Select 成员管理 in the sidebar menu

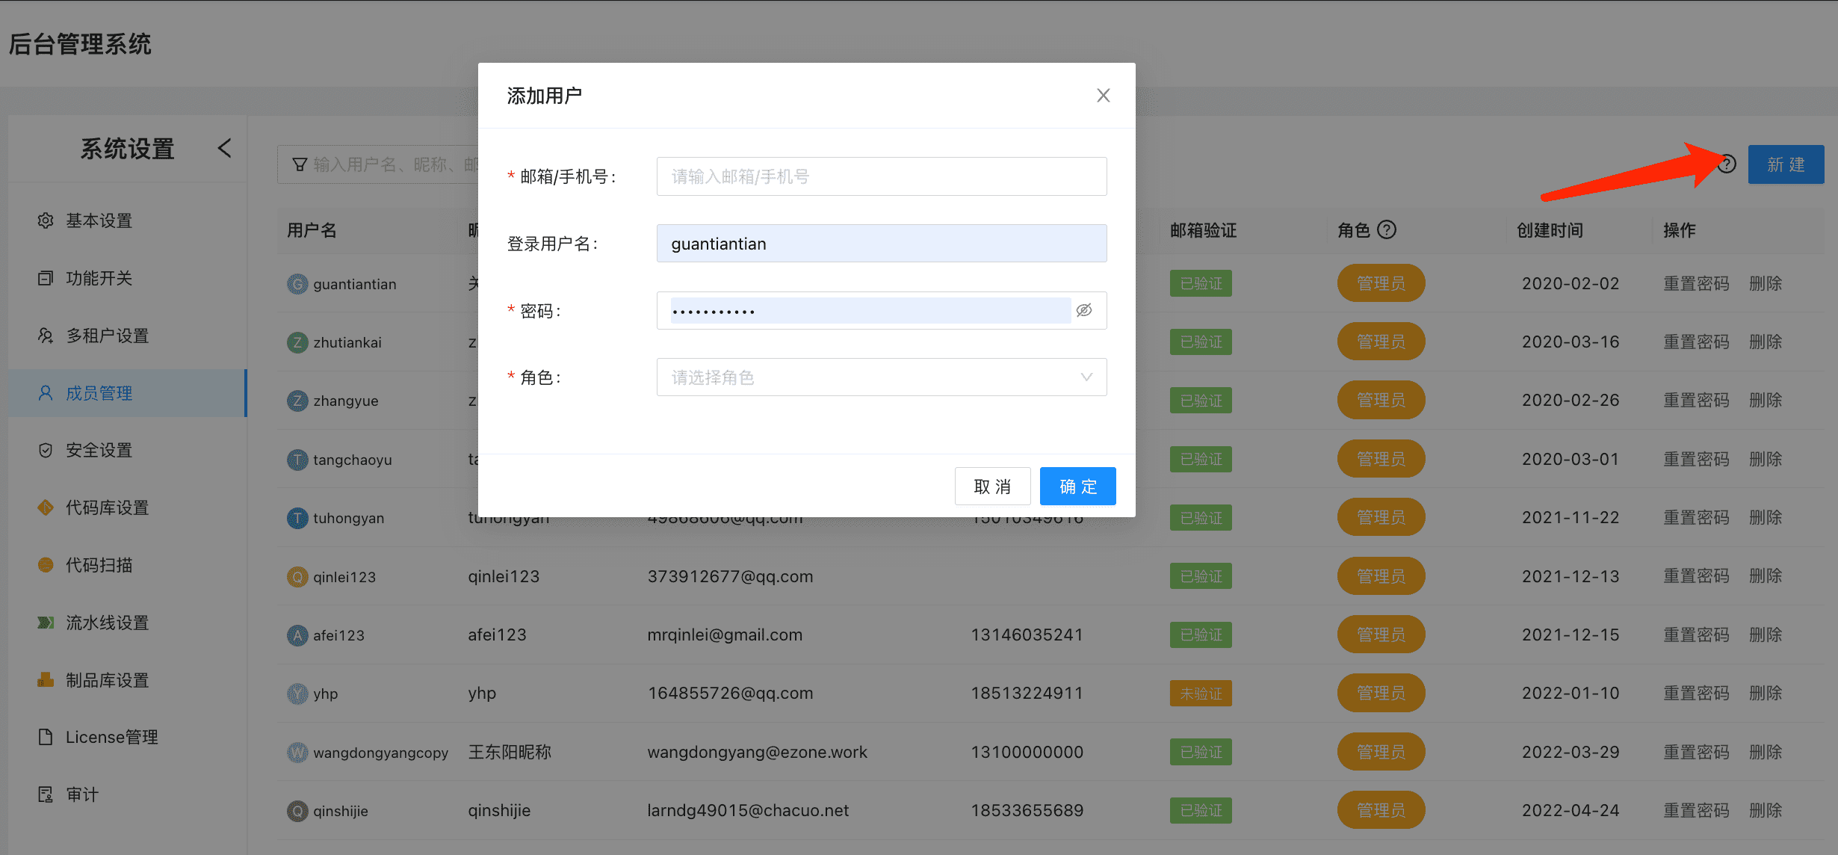pyautogui.click(x=44, y=392)
